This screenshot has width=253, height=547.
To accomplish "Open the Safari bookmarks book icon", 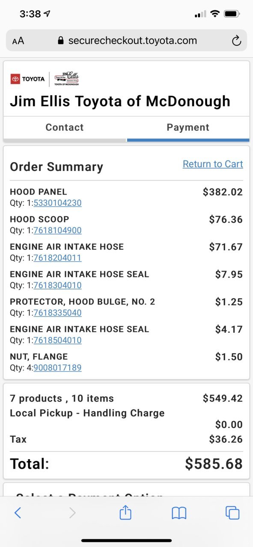I will tap(179, 513).
